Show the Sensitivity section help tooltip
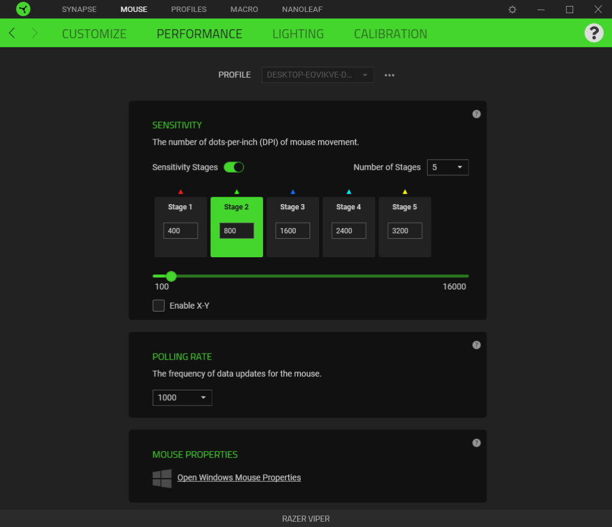This screenshot has height=527, width=612. tap(476, 114)
